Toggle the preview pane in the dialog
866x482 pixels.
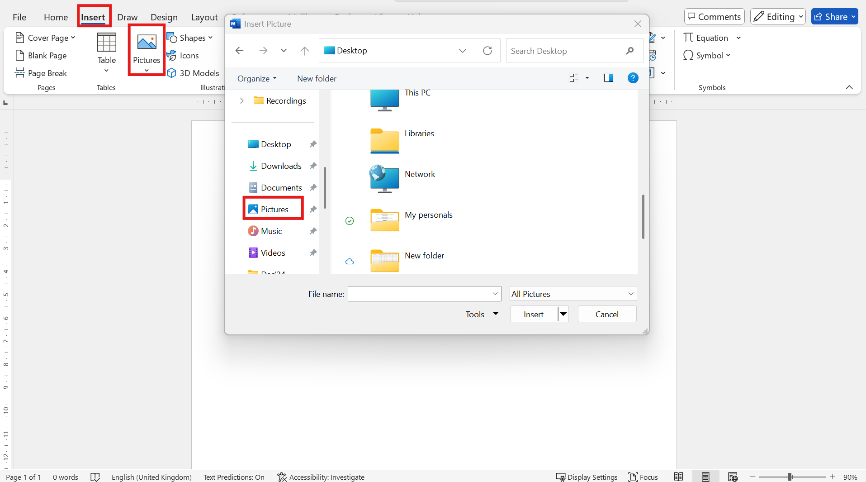tap(609, 78)
